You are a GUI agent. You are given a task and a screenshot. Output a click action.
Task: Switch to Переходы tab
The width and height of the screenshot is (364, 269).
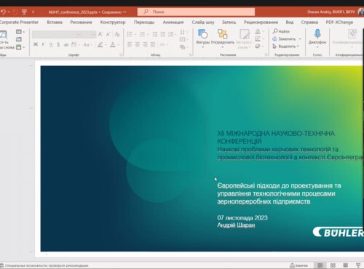[144, 23]
